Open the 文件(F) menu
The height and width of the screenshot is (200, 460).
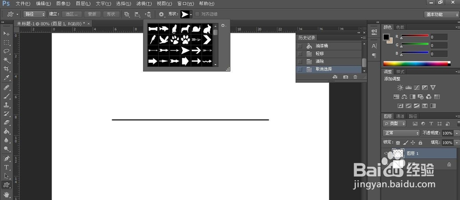tap(23, 4)
